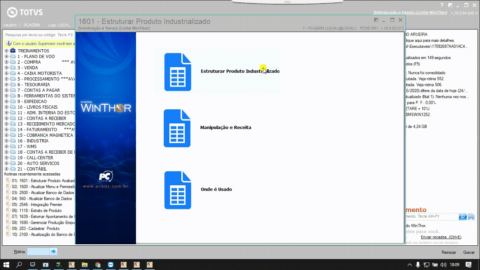Click the 'Pesquisa por texto ou código' search field

39,35
